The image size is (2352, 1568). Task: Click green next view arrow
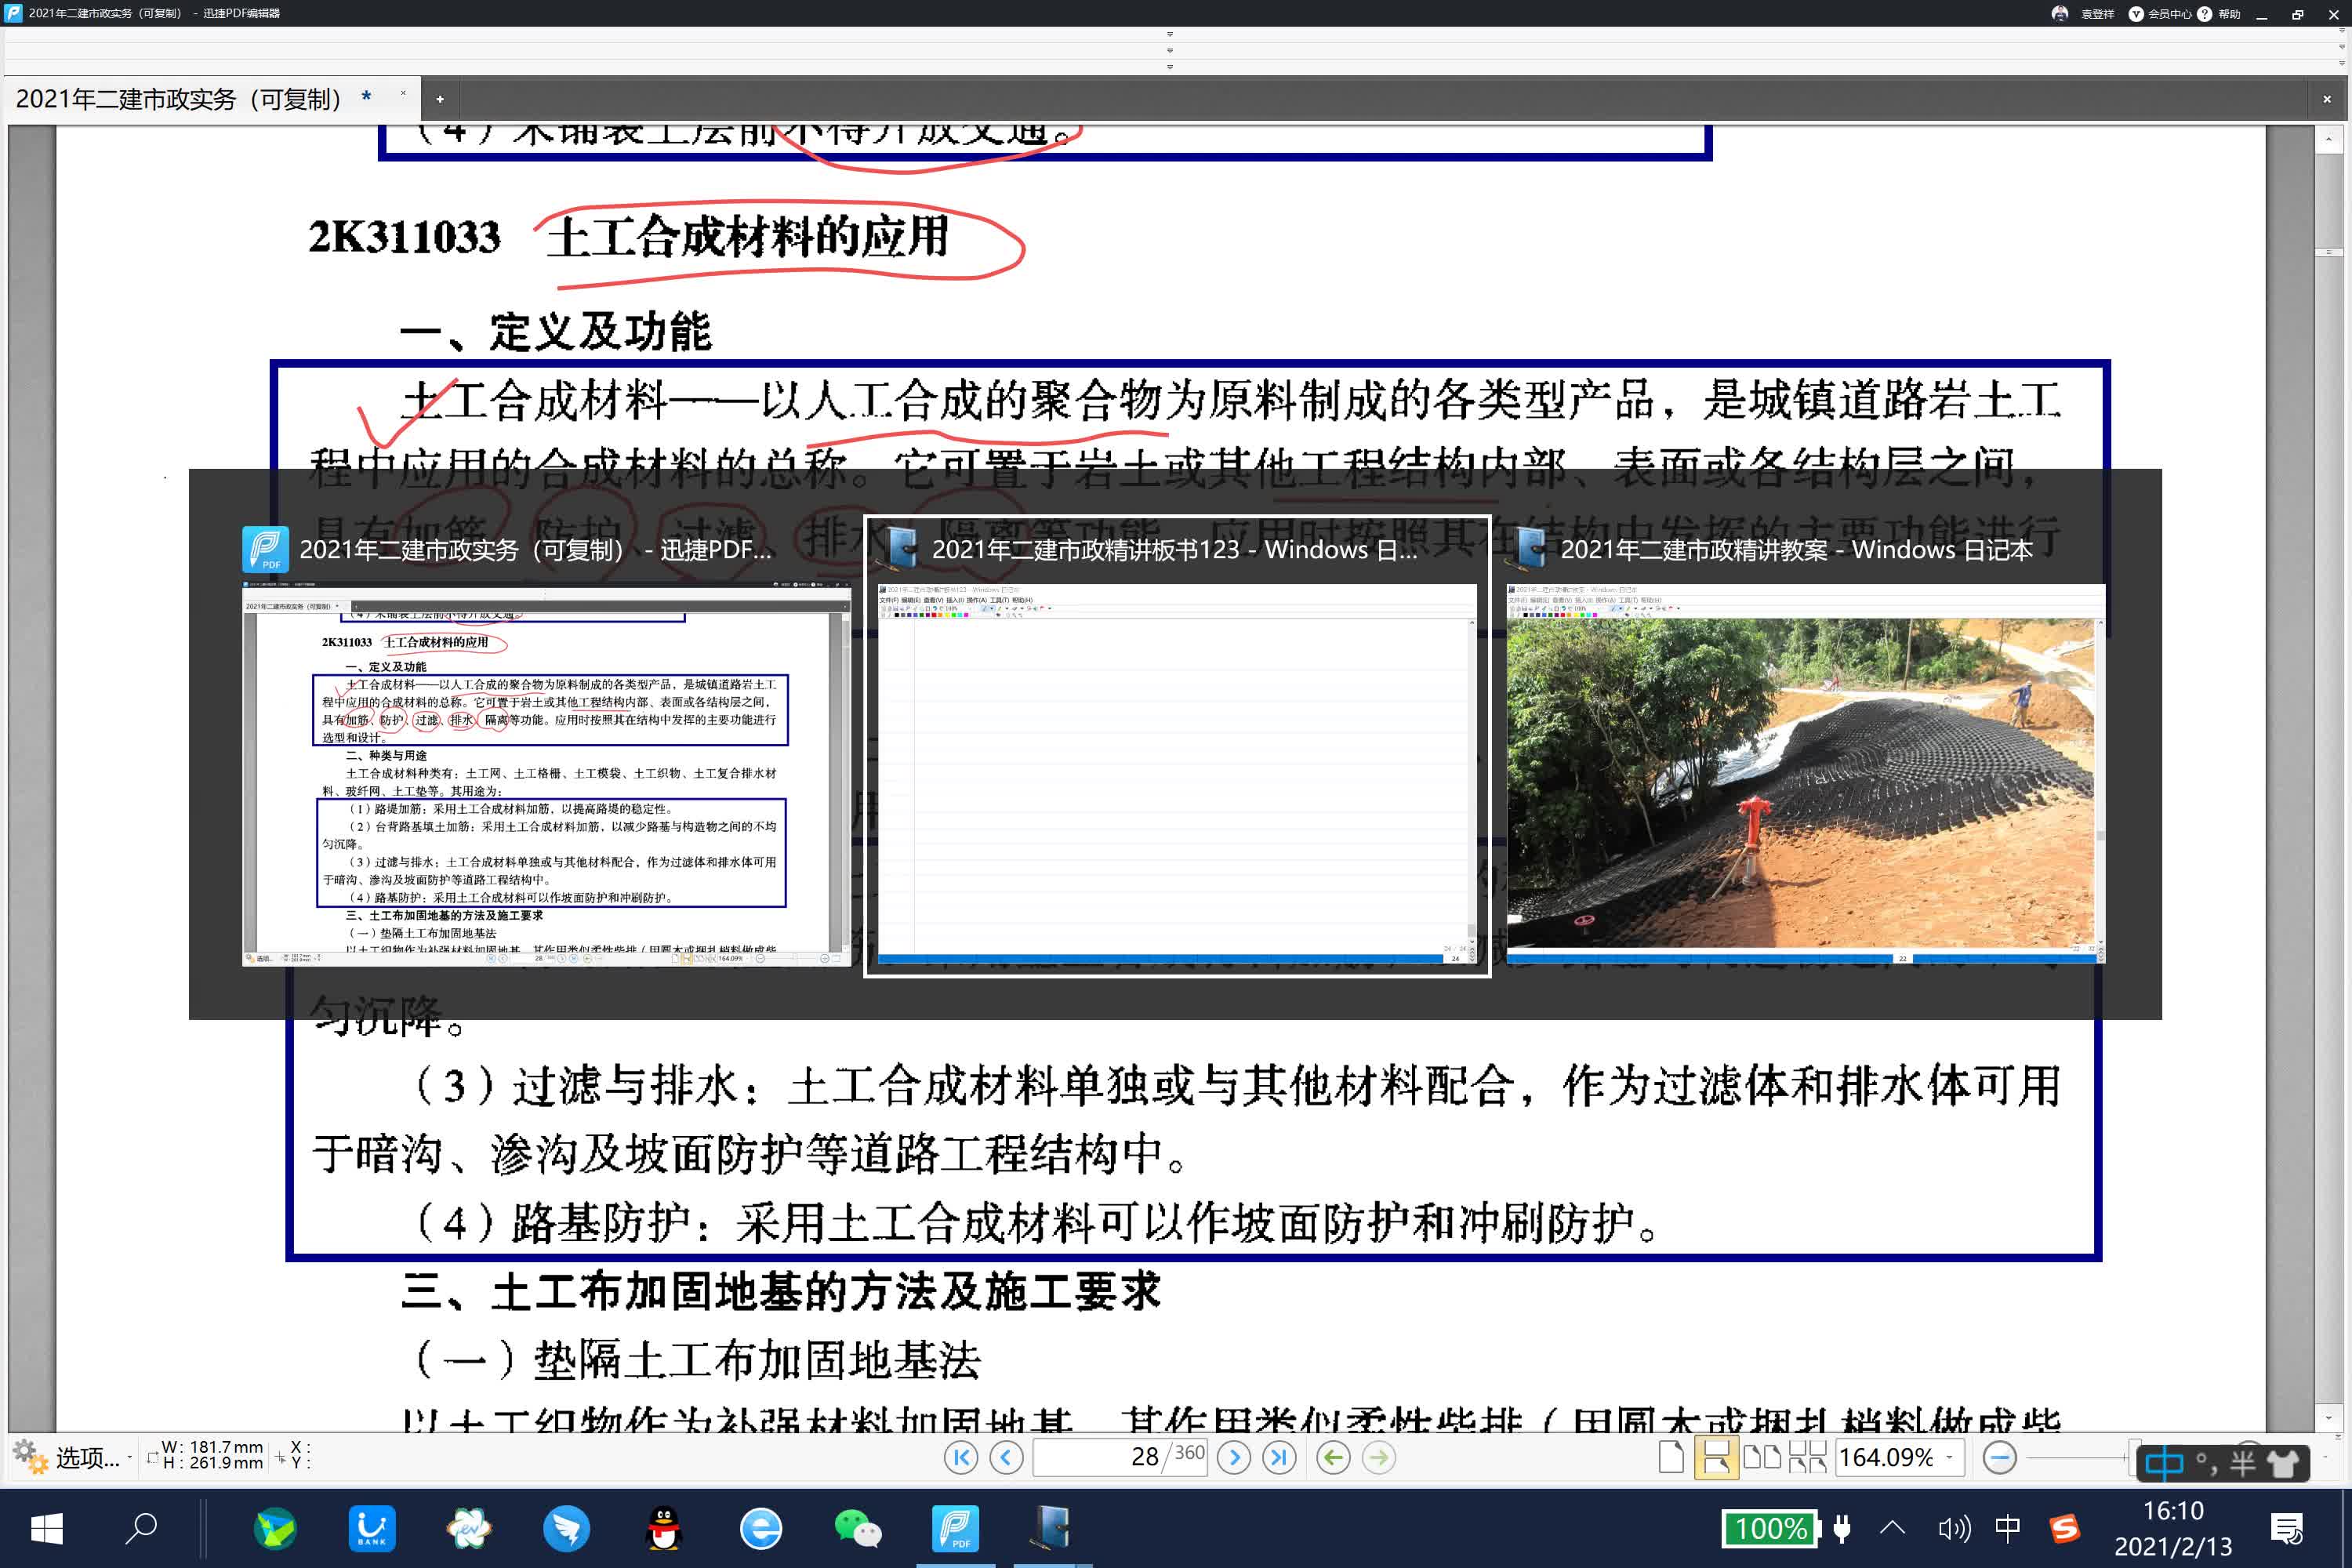click(x=1379, y=1457)
